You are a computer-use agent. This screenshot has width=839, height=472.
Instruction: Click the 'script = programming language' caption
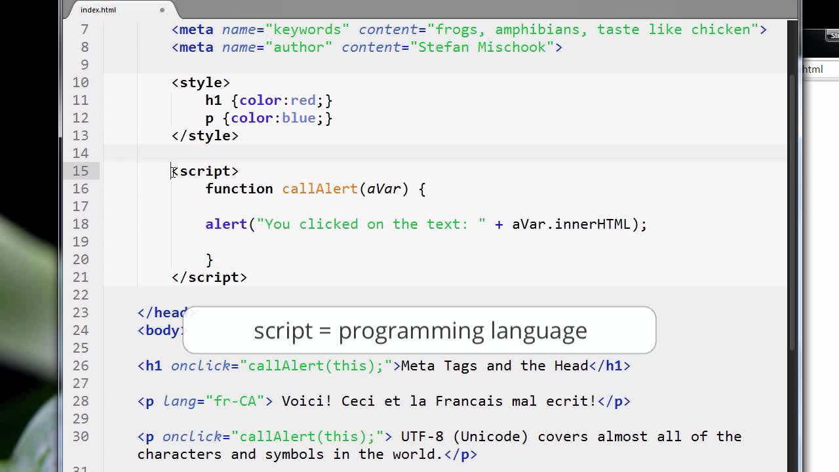pos(420,331)
